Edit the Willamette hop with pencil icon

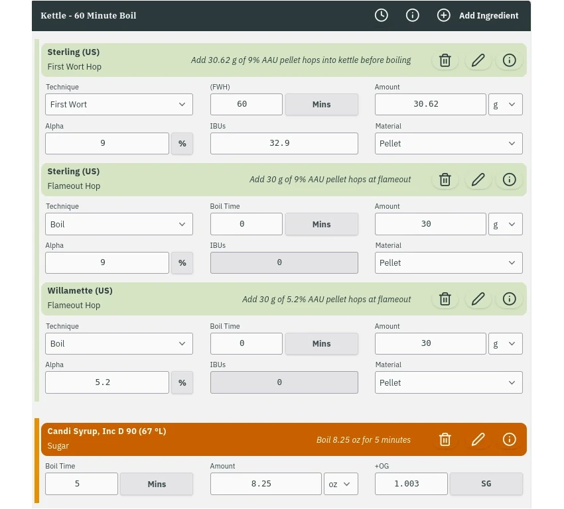coord(478,299)
